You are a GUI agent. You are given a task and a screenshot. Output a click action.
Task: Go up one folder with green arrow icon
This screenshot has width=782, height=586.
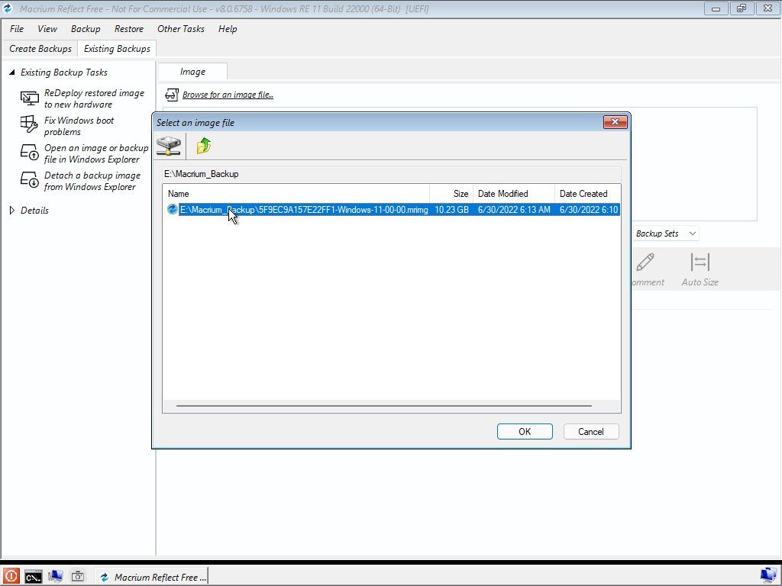coord(203,146)
